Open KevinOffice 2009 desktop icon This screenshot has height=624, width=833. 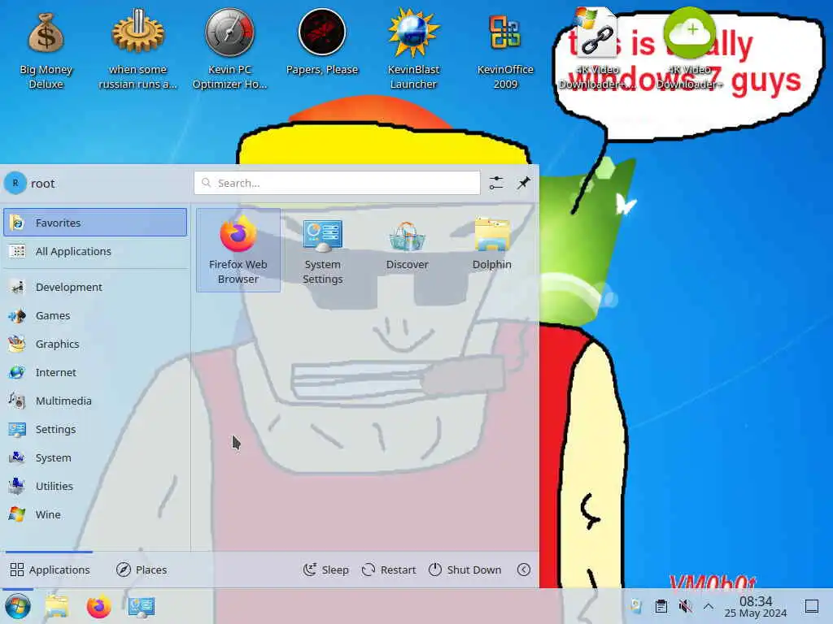tap(505, 50)
